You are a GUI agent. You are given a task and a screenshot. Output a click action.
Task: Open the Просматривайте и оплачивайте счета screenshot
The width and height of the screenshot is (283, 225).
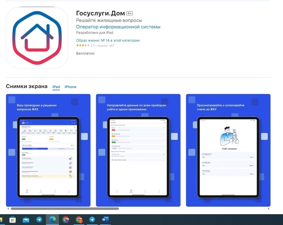[x=228, y=150]
